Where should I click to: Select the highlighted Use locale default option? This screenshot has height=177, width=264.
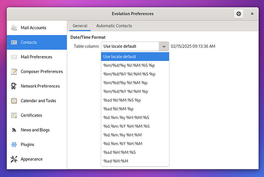point(135,57)
